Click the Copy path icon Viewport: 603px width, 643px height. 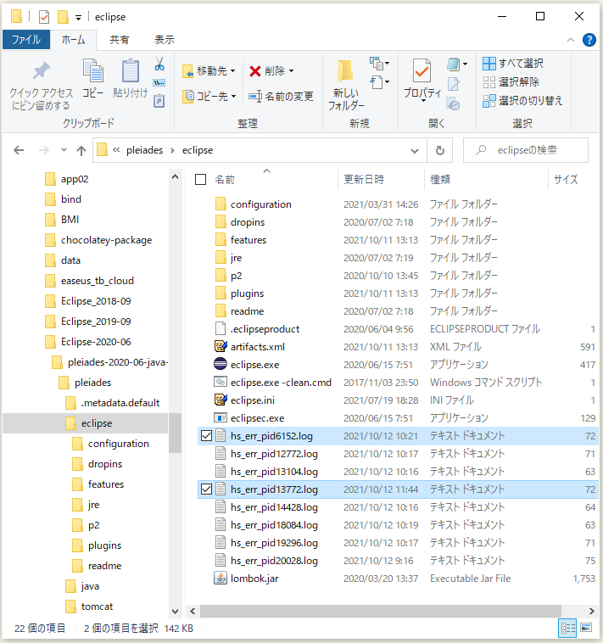click(x=159, y=83)
